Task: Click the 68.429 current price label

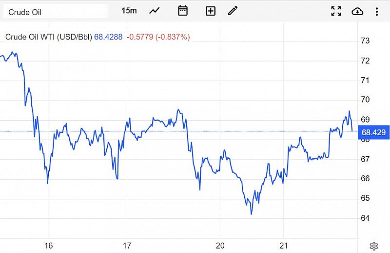Action: [x=373, y=132]
